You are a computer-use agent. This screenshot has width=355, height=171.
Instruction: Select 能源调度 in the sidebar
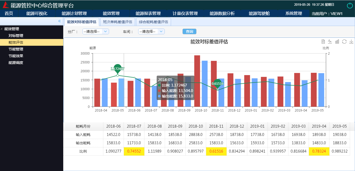tap(16, 63)
